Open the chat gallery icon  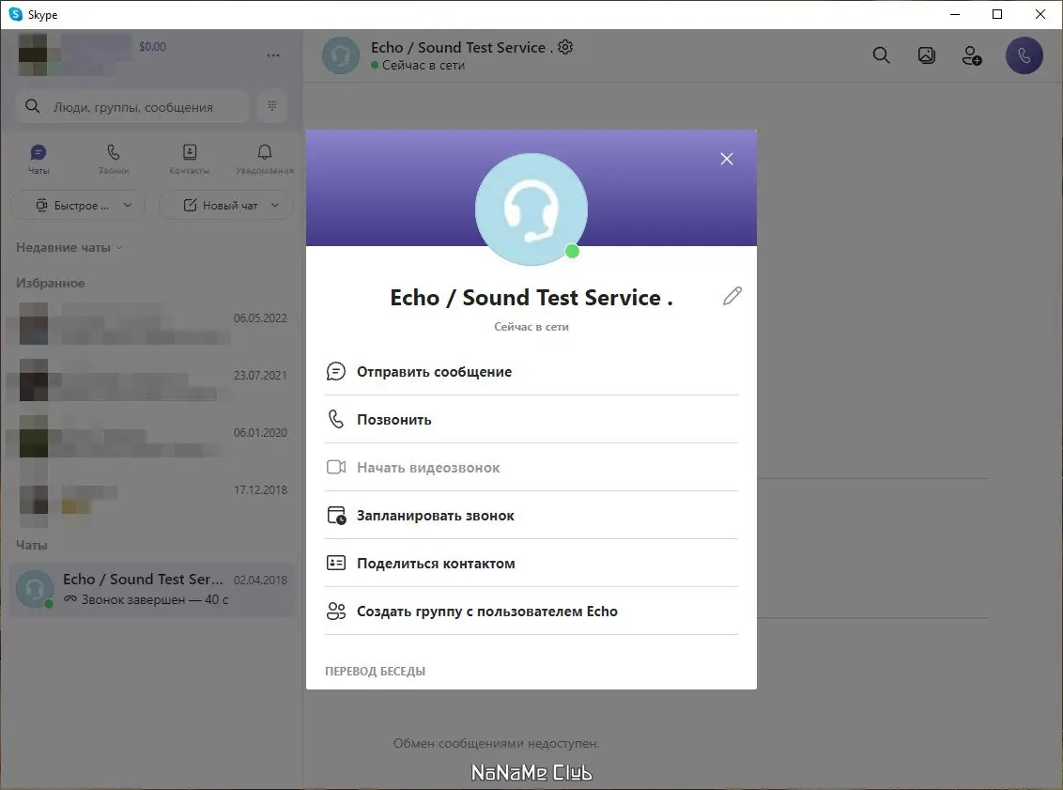point(926,55)
